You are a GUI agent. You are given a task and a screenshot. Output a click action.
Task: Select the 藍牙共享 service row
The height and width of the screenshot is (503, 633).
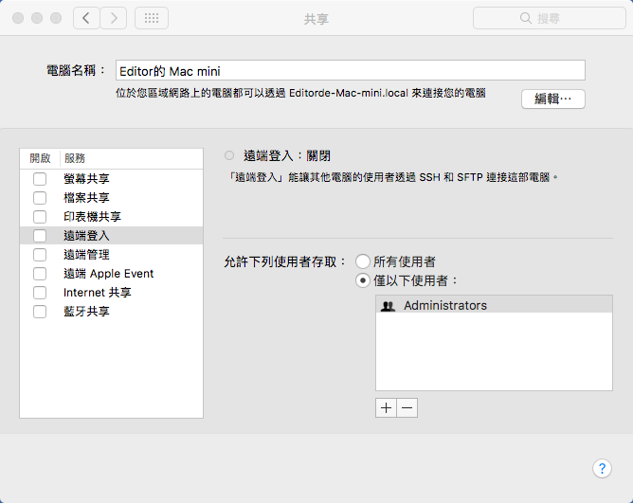coord(112,312)
